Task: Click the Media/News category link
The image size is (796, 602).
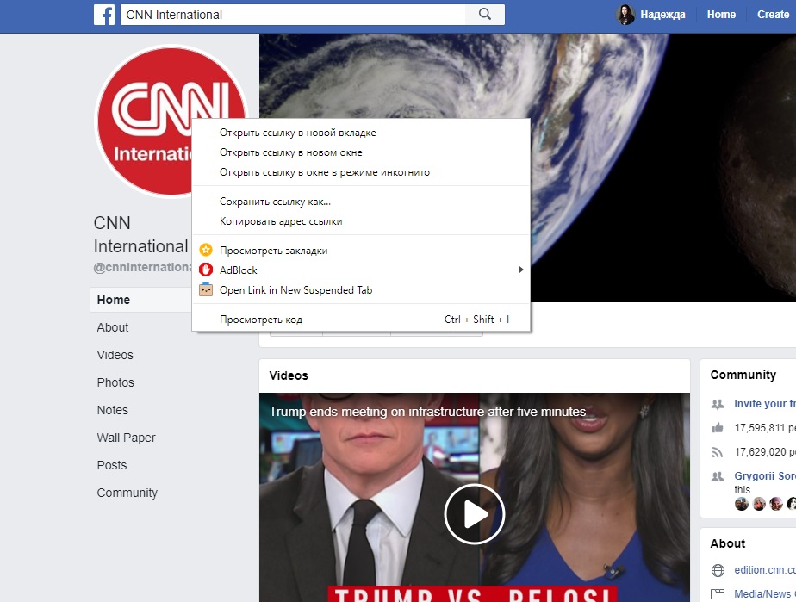Action: coord(765,594)
